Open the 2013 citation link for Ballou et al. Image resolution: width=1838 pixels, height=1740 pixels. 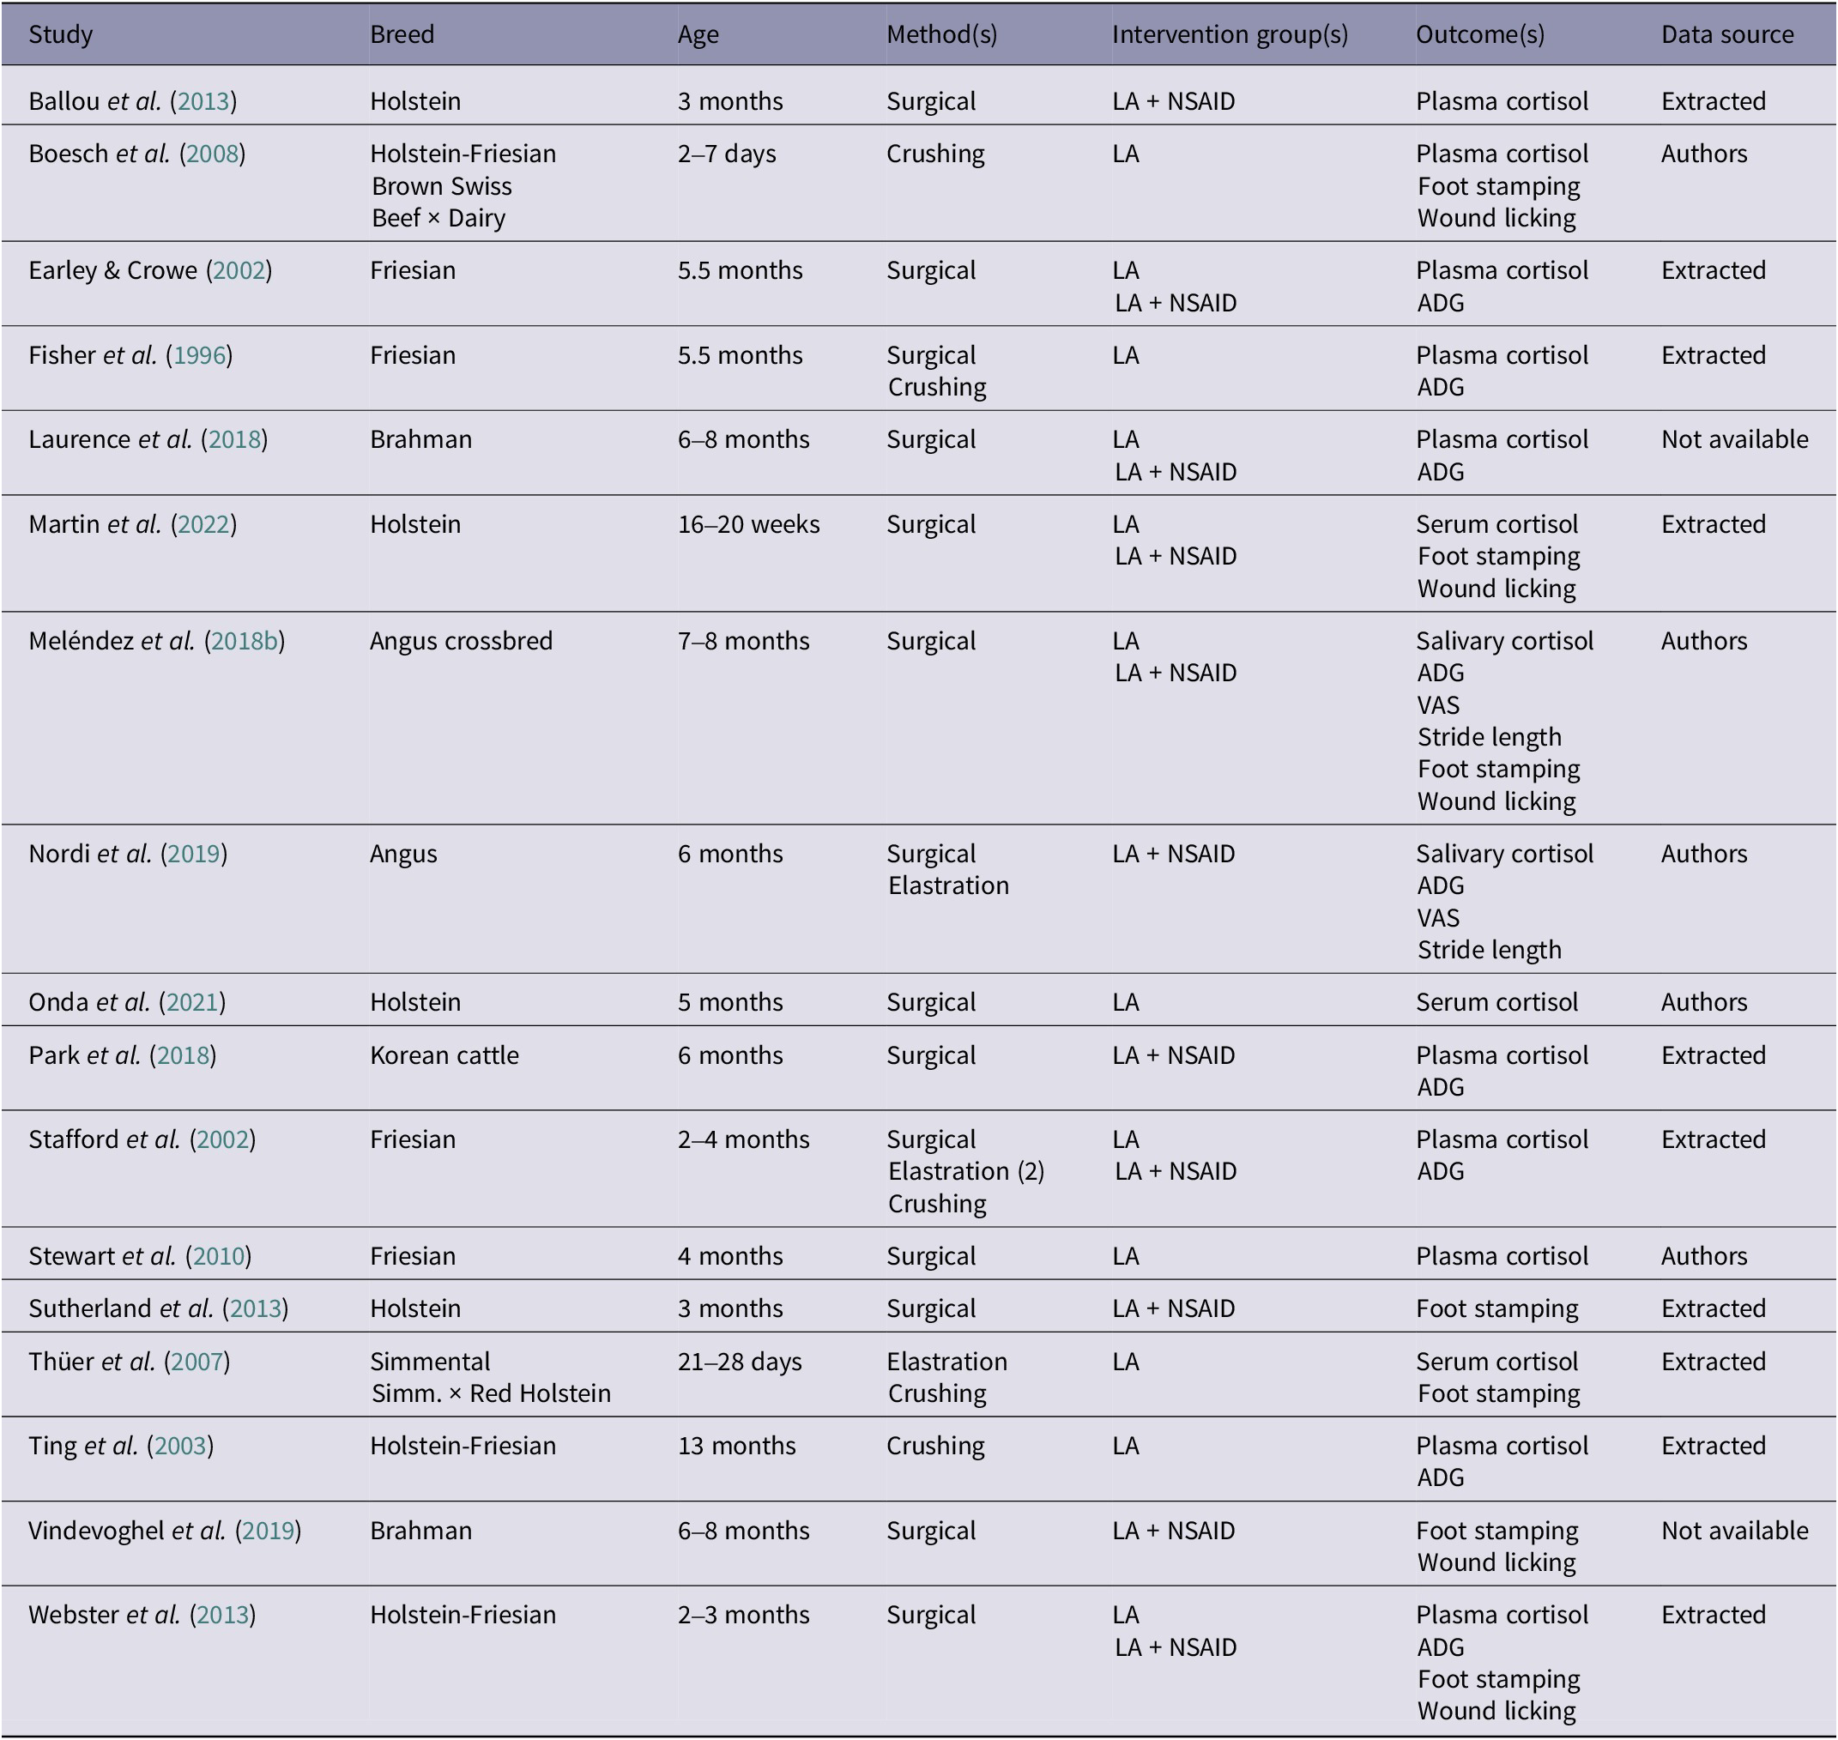coord(203,101)
